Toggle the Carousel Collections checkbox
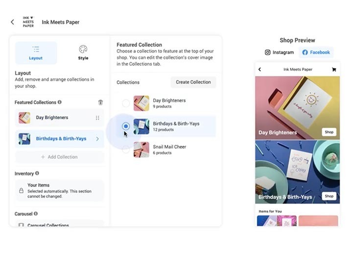Screen dimensions: 350x263 [21, 225]
